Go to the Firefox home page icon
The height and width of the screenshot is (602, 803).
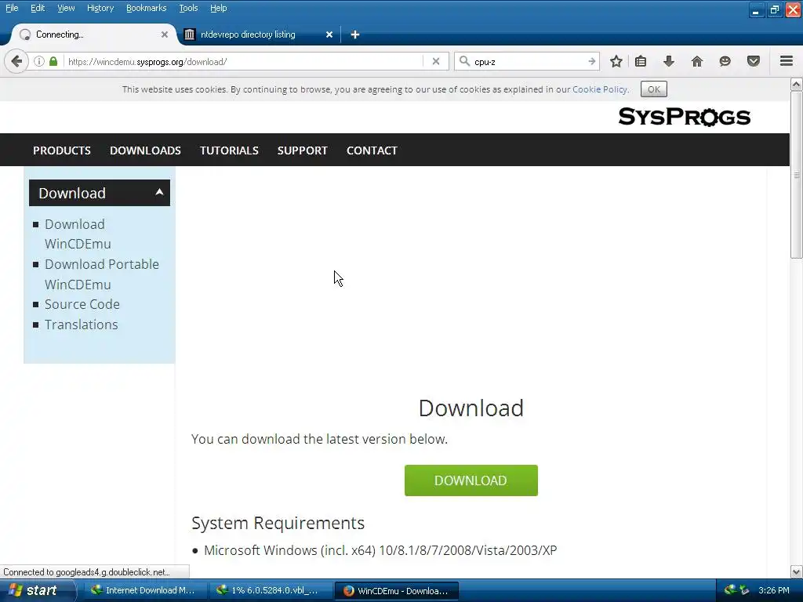(696, 61)
